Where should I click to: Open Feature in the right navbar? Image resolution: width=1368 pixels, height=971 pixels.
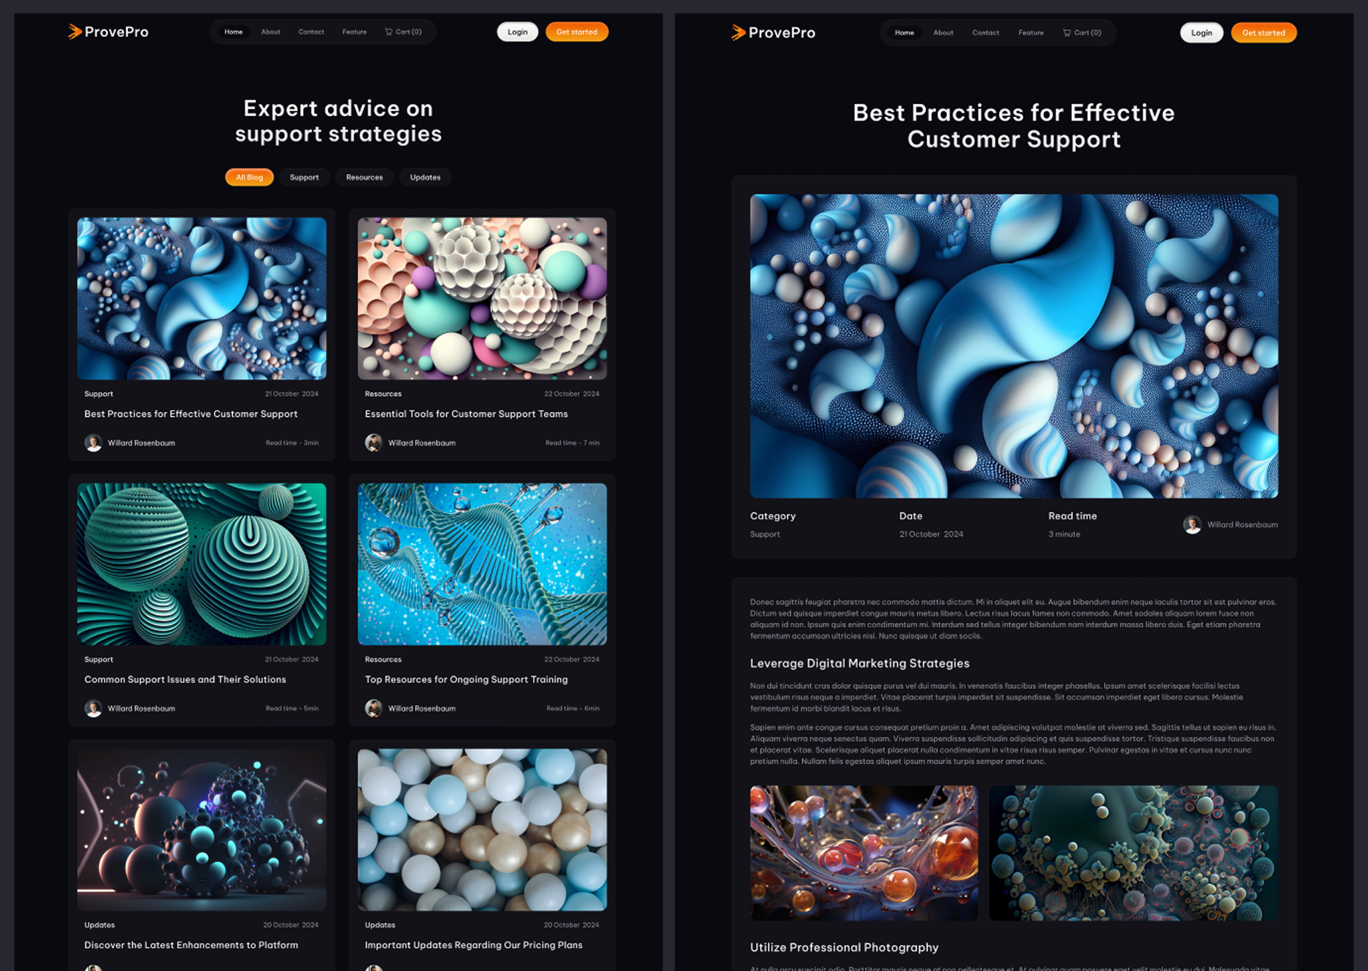1030,32
